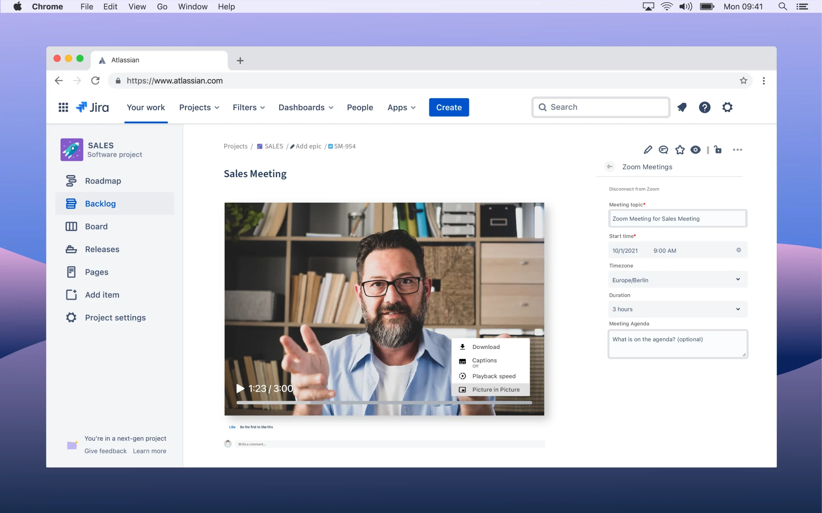Choose Download from video menu
822x513 pixels.
click(491, 347)
